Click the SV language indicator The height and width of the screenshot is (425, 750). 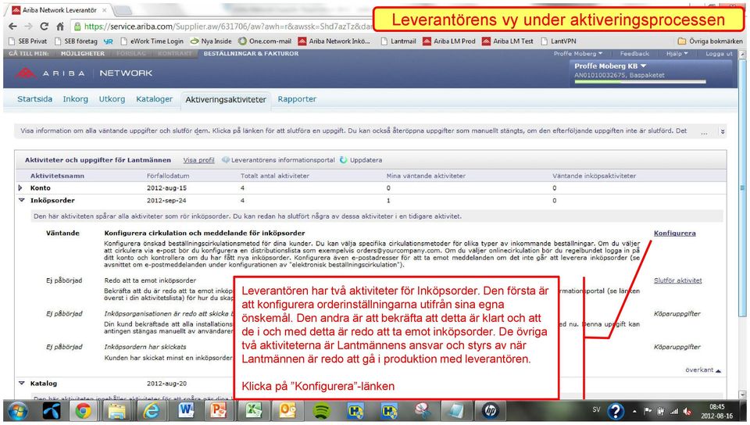coord(596,409)
